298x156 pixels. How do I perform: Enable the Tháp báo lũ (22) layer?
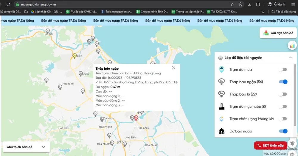point(283,94)
